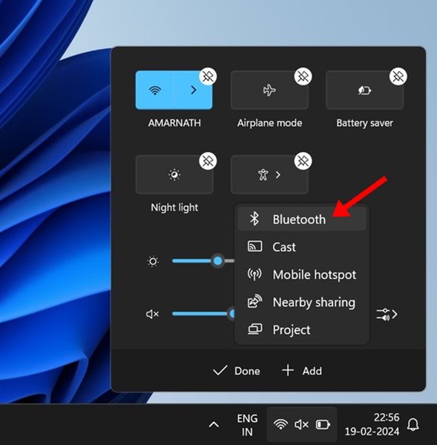437x445 pixels.
Task: Open the sound output selection chevron
Action: [x=387, y=314]
